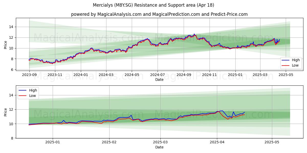307x153 pixels.
Task: Click the 2024-09 tick label
Action: [x=184, y=75]
